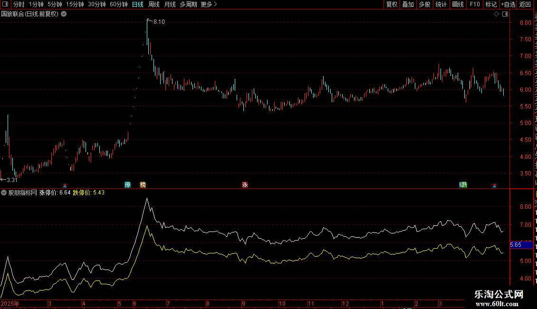Switch to 分时 intraday view
537x309 pixels.
click(x=19, y=4)
